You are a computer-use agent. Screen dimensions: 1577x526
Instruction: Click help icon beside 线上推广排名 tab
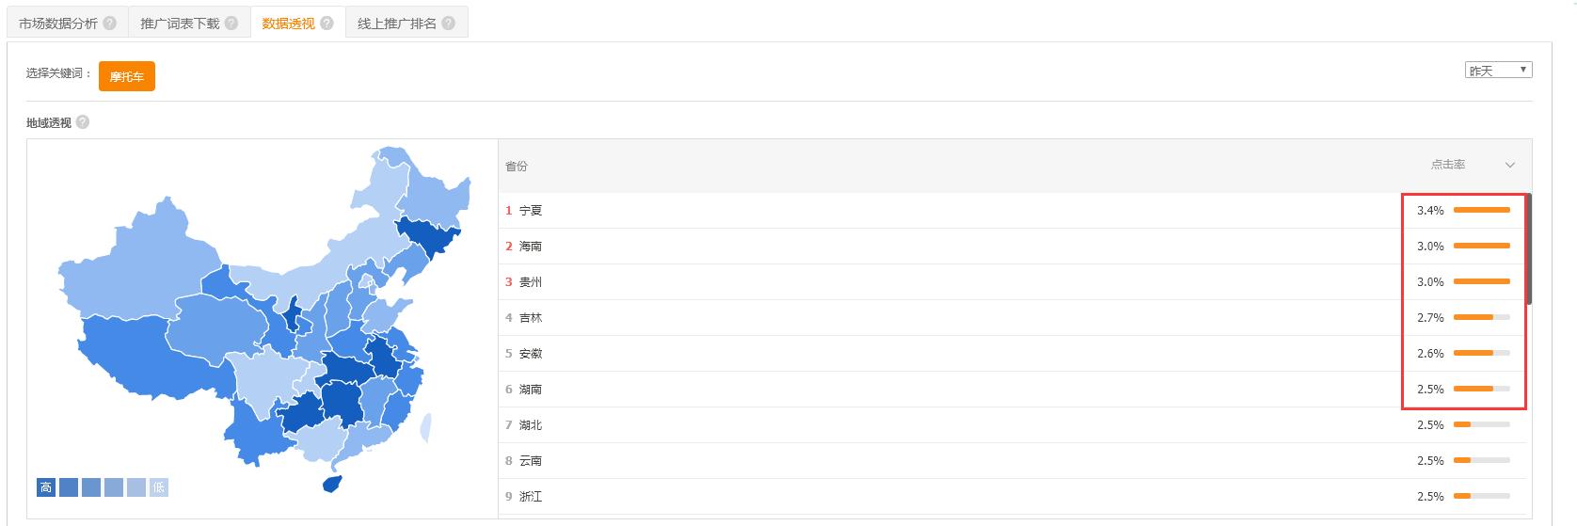point(448,24)
